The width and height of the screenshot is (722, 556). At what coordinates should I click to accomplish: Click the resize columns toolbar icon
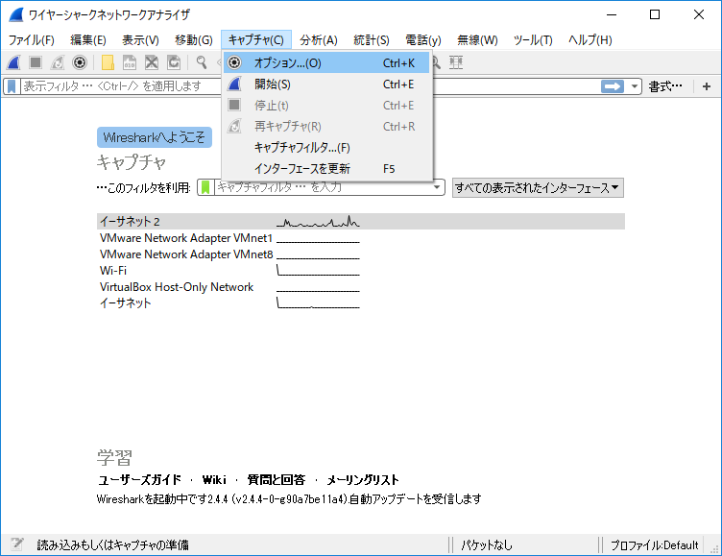pos(456,62)
